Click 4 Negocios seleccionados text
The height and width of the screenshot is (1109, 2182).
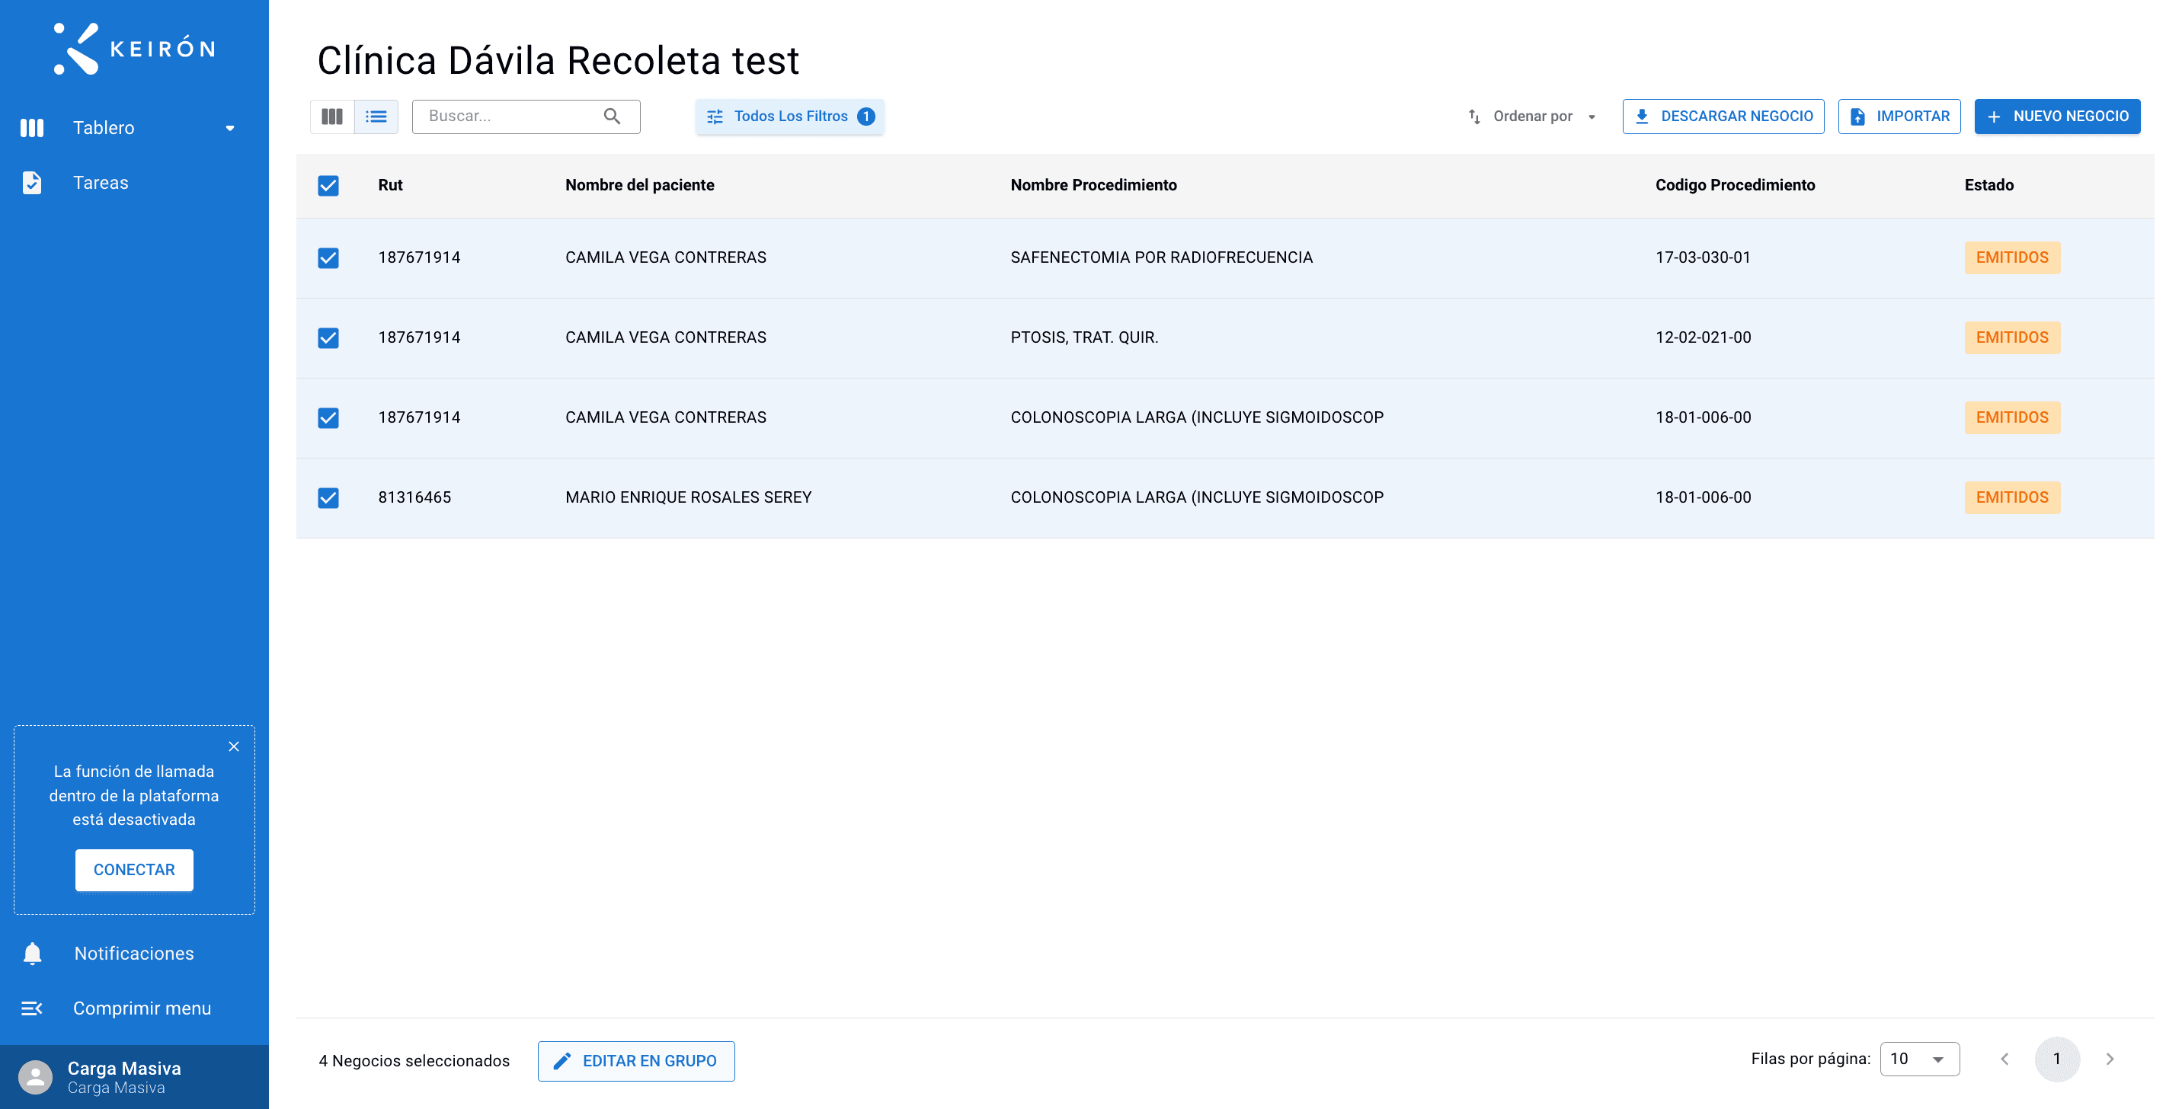pos(414,1061)
